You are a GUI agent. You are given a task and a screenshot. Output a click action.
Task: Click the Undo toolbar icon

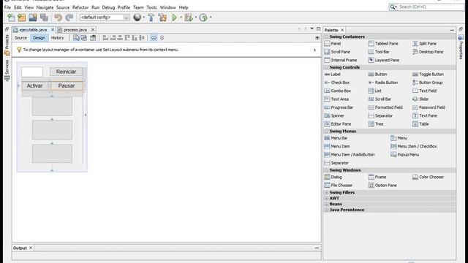pyautogui.click(x=58, y=18)
